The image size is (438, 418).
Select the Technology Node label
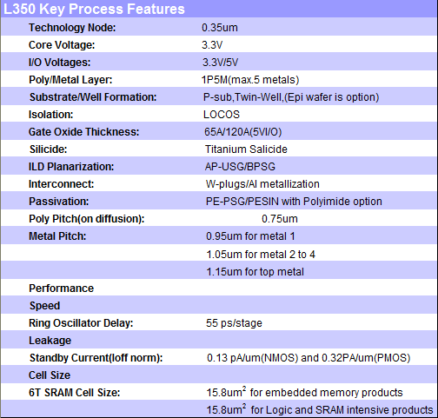click(72, 28)
